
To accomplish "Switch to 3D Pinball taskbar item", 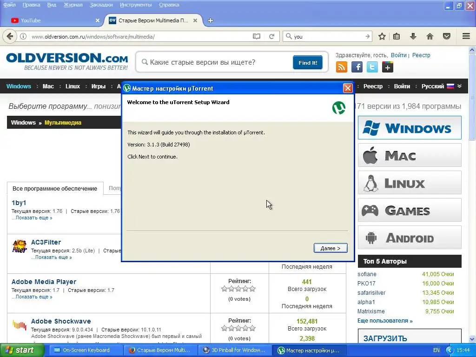I will tap(234, 350).
